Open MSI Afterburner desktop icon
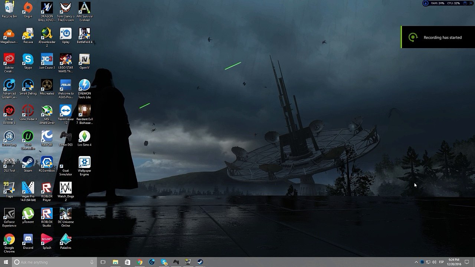The height and width of the screenshot is (267, 475). click(x=47, y=115)
